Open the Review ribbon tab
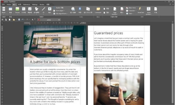The image size is (175, 105). tap(42, 5)
